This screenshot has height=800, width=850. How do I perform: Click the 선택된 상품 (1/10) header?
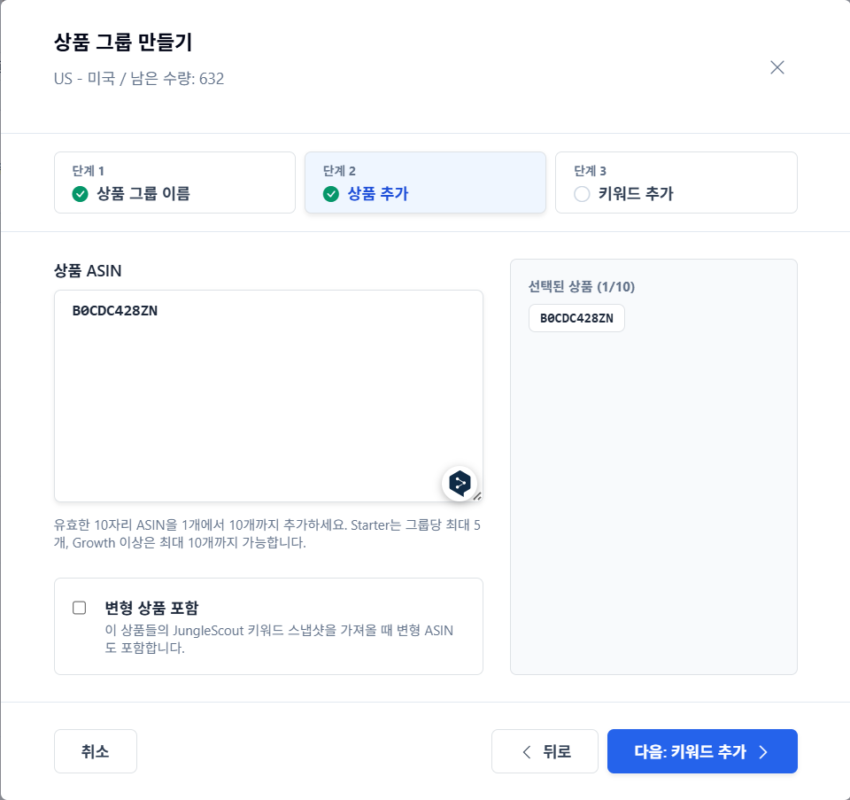[x=582, y=286]
